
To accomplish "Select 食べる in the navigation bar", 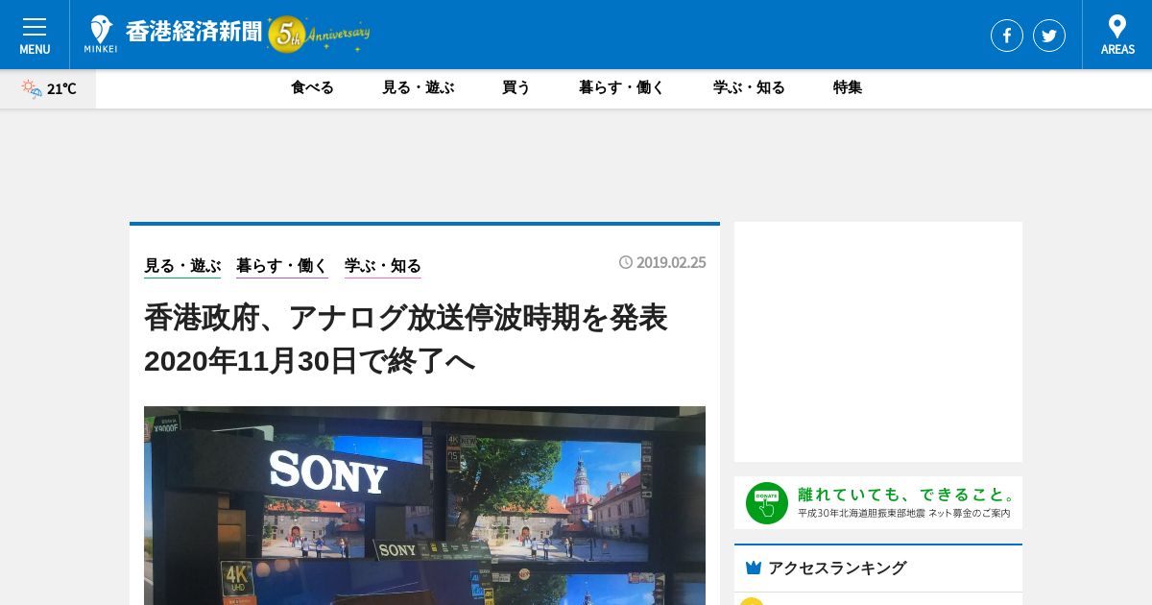I will [312, 87].
